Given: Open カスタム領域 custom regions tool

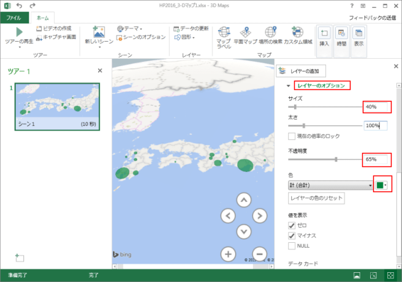Looking at the screenshot, I should [x=298, y=32].
